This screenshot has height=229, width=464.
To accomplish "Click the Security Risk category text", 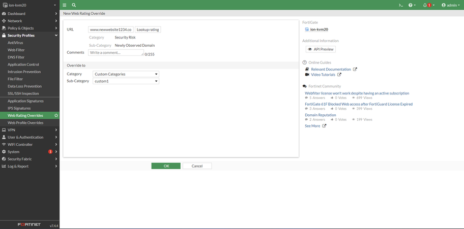I will point(125,38).
